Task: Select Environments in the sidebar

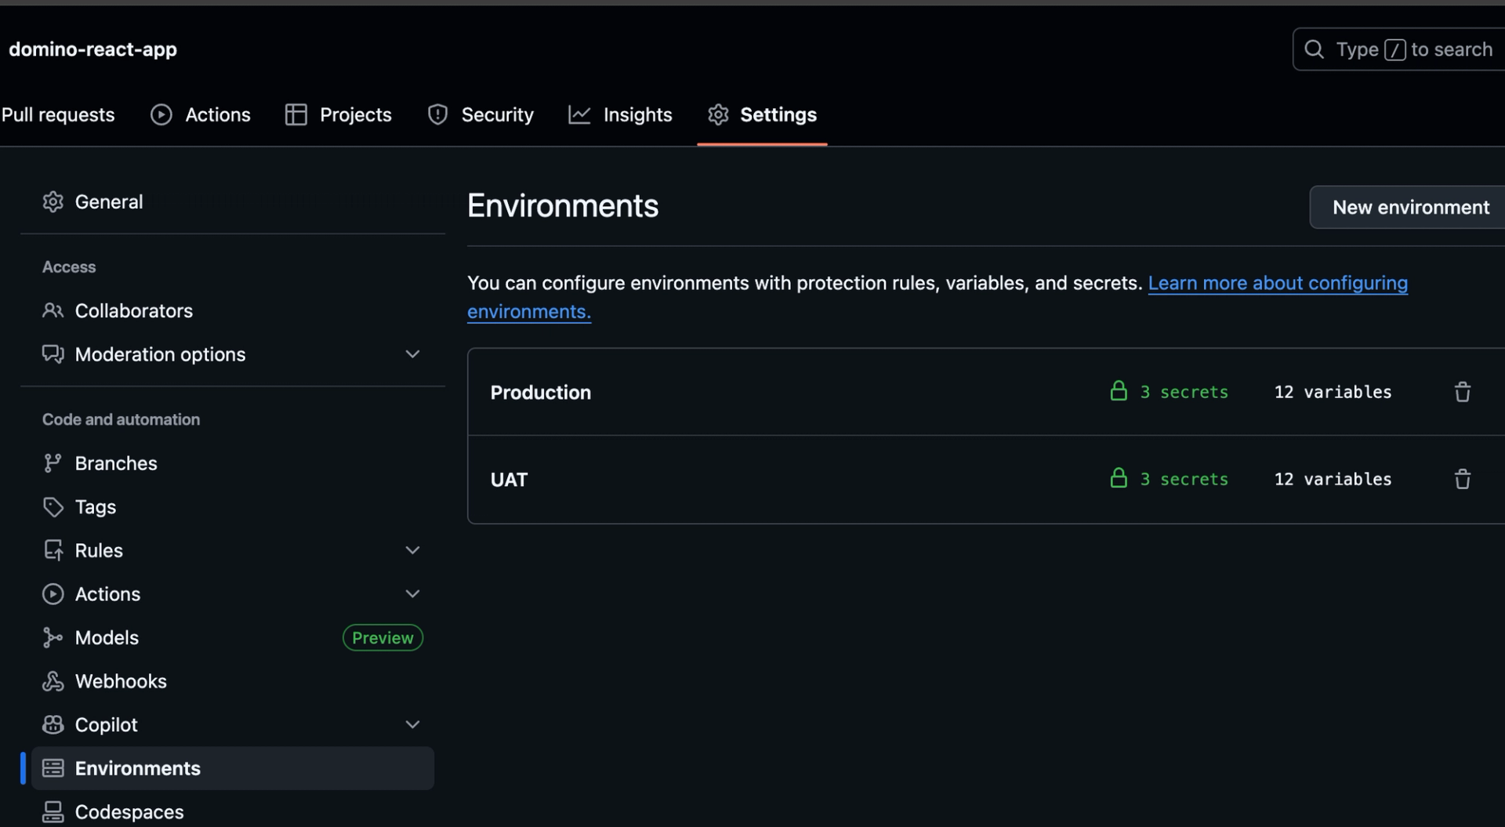Action: (232, 768)
